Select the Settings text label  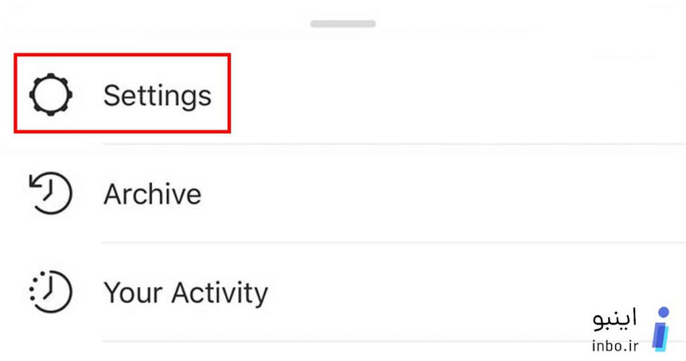(x=157, y=96)
